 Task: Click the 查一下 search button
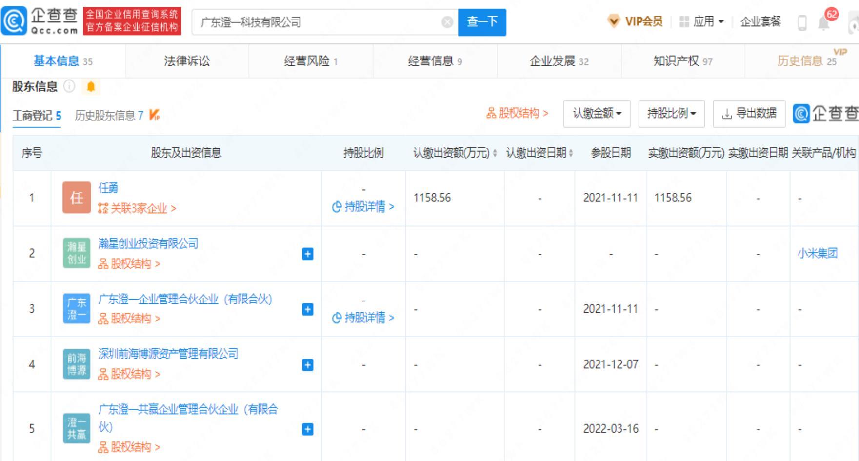tap(482, 22)
